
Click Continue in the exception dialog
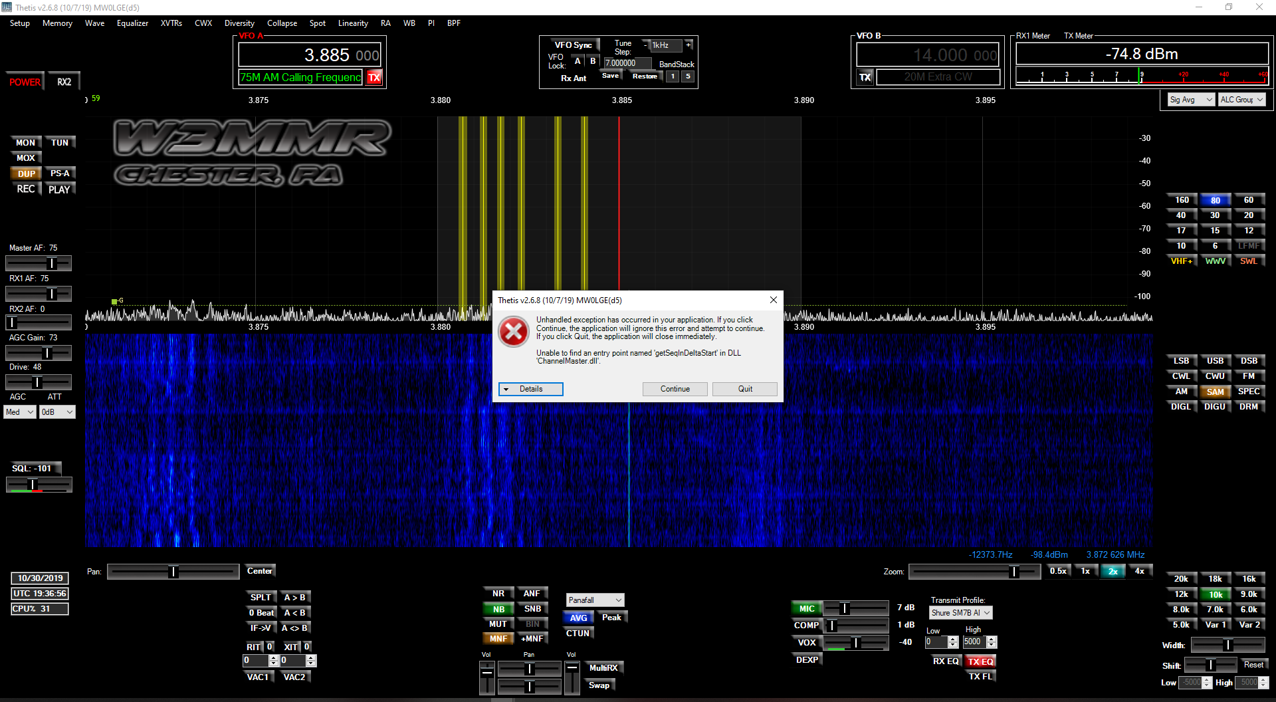675,389
